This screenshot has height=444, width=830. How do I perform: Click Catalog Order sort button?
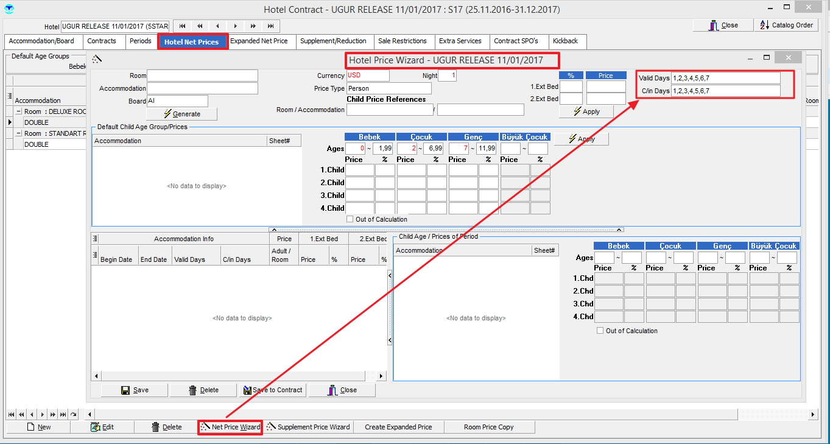coord(787,26)
